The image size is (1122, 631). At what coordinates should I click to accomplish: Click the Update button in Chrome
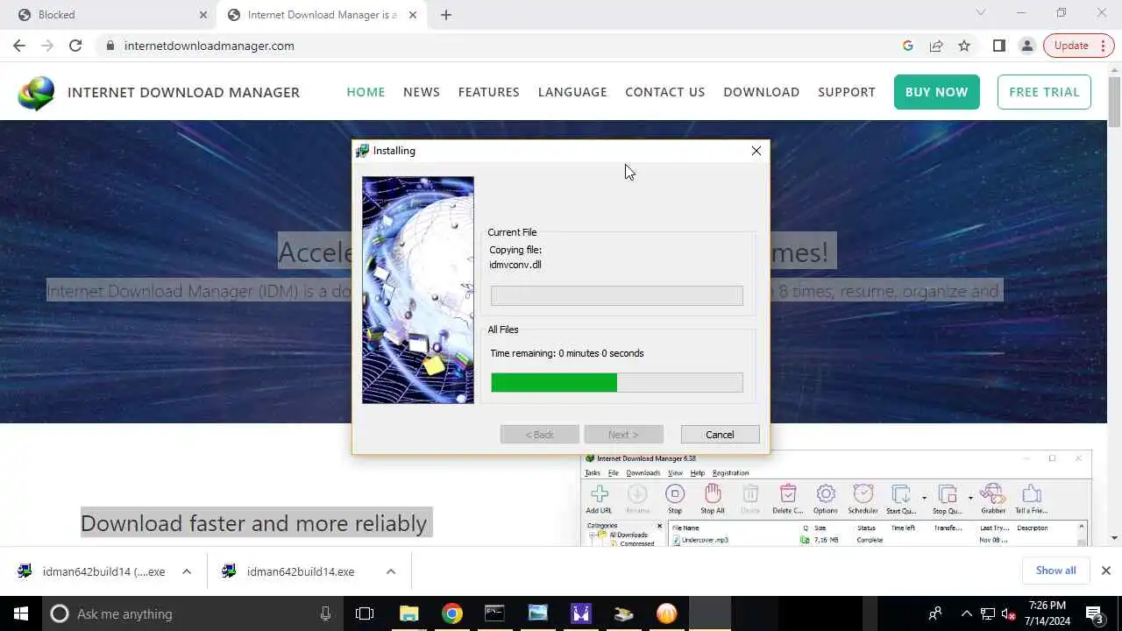[1071, 46]
